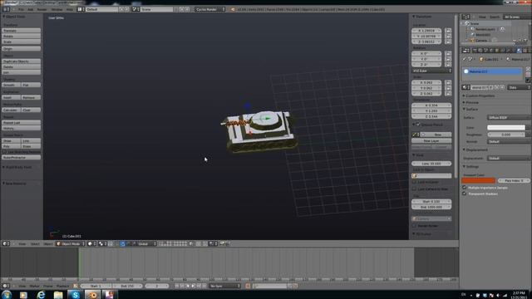This screenshot has height=299, width=532.
Task: Open the pivot point selector in viewport header
Action: (x=102, y=243)
